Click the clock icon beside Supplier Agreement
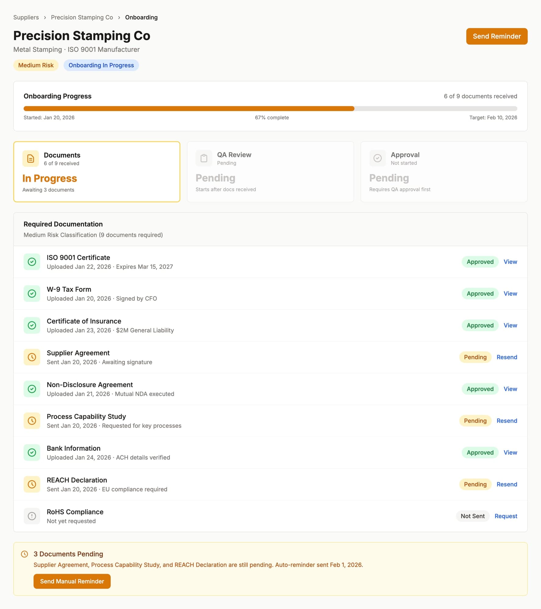541x609 pixels. (x=32, y=357)
